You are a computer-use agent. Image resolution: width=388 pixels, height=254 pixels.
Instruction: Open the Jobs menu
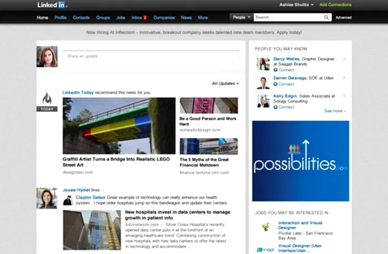121,18
